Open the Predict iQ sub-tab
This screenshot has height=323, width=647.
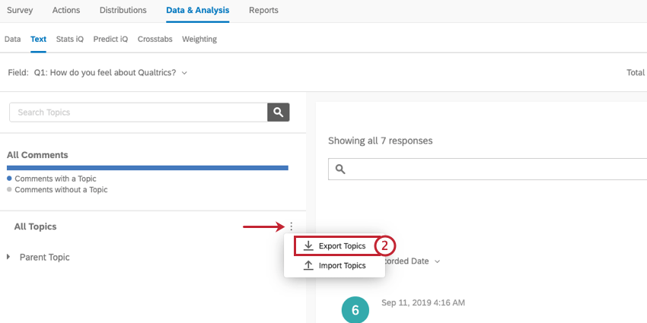point(110,39)
